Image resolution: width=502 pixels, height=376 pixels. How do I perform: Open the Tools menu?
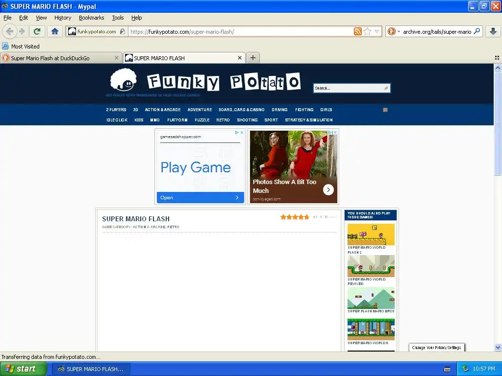118,18
